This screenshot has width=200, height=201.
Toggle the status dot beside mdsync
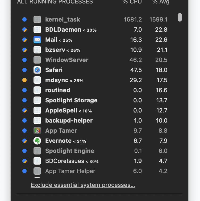pyautogui.click(x=24, y=80)
